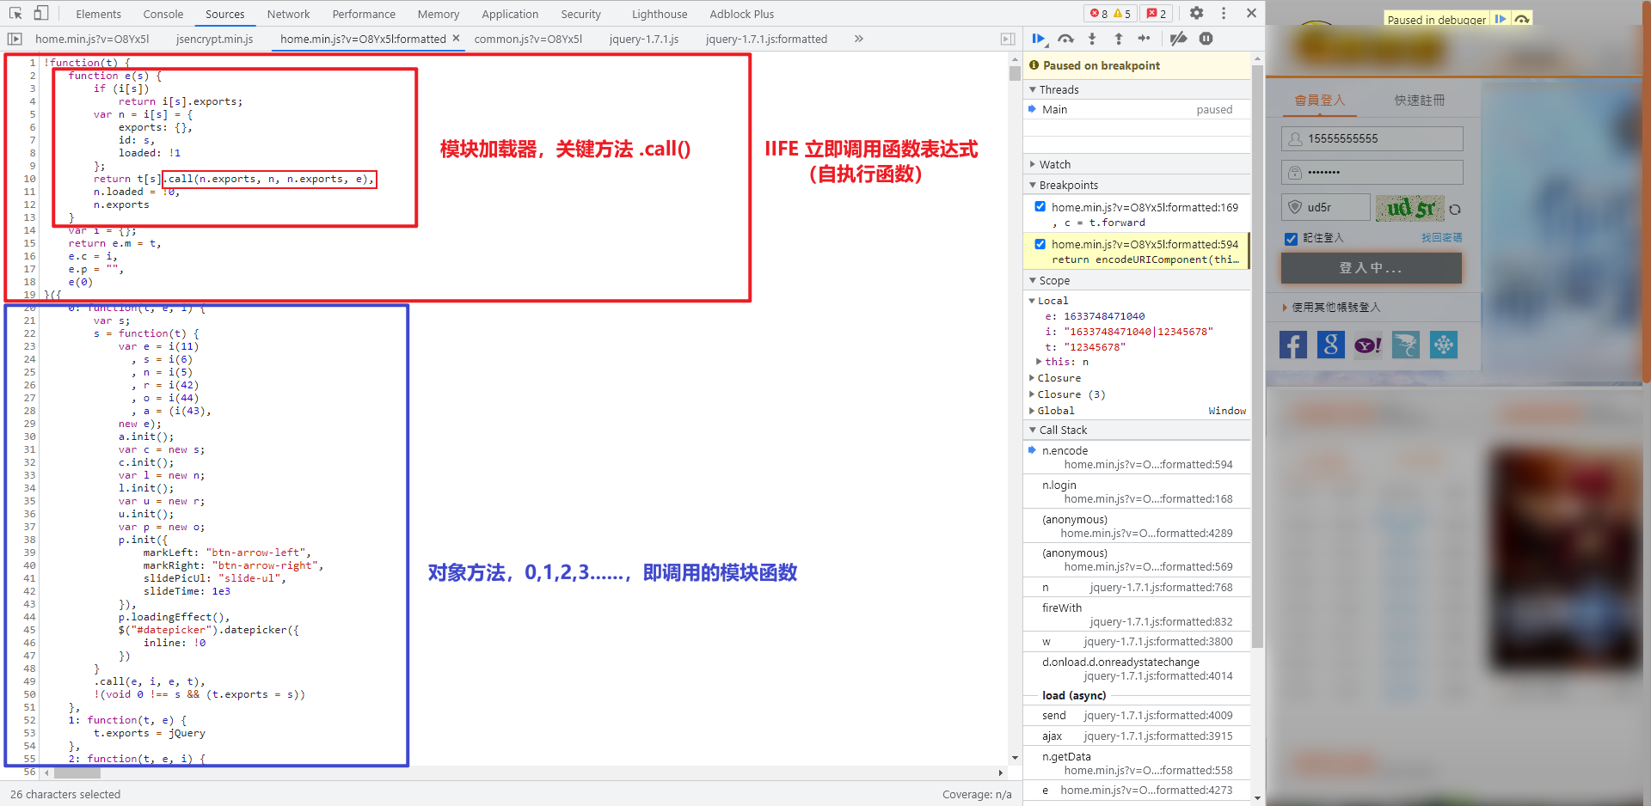Toggle the remember login checkbox
Viewport: 1651px width, 806px height.
click(x=1291, y=239)
